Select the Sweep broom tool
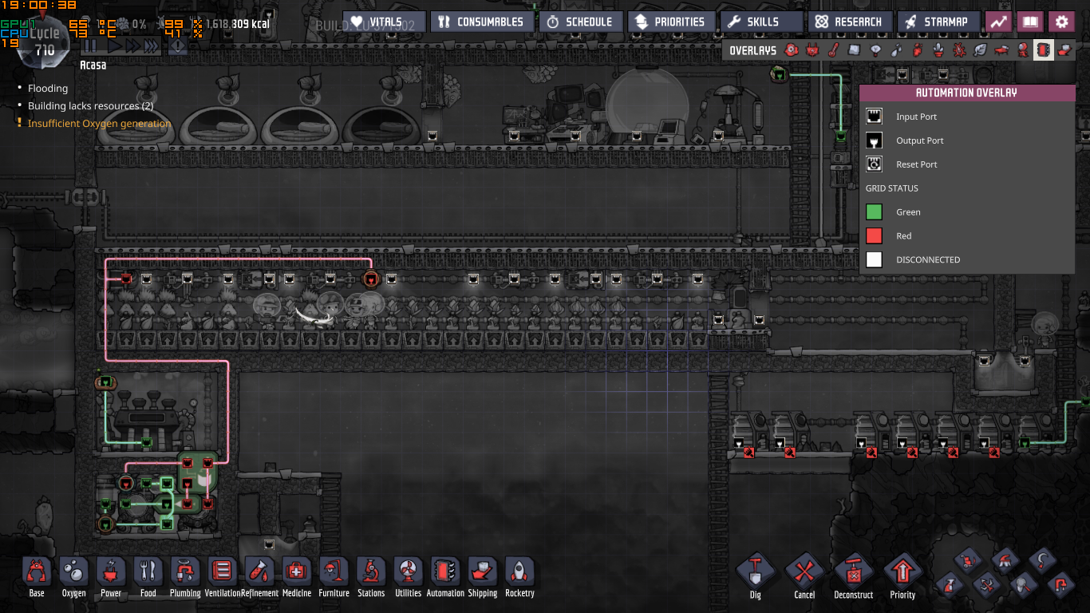 [x=1004, y=560]
